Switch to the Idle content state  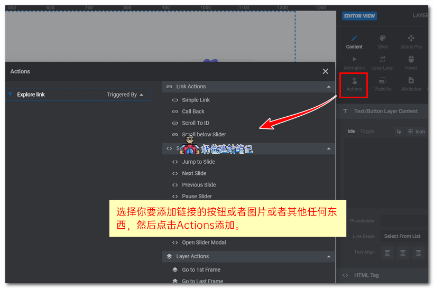pyautogui.click(x=351, y=132)
